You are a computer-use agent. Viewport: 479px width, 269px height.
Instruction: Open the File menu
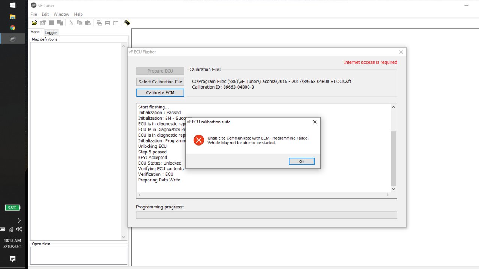click(34, 14)
